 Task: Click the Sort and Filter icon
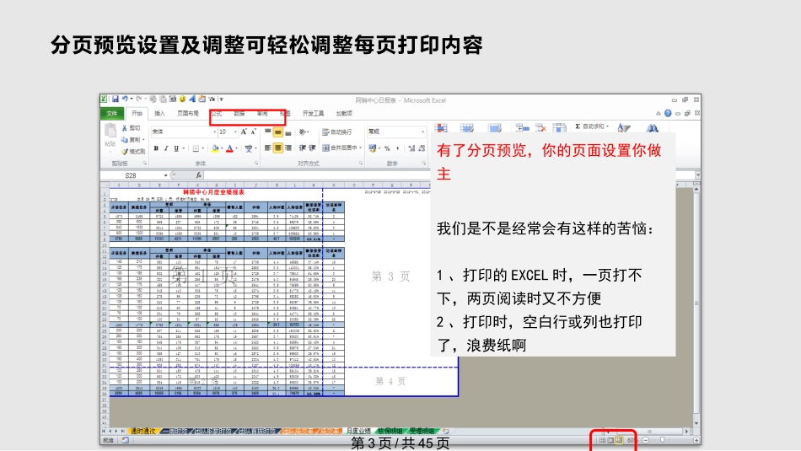tap(623, 127)
